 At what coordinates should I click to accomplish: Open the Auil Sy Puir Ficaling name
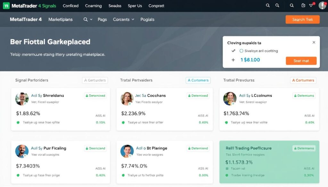(49, 148)
